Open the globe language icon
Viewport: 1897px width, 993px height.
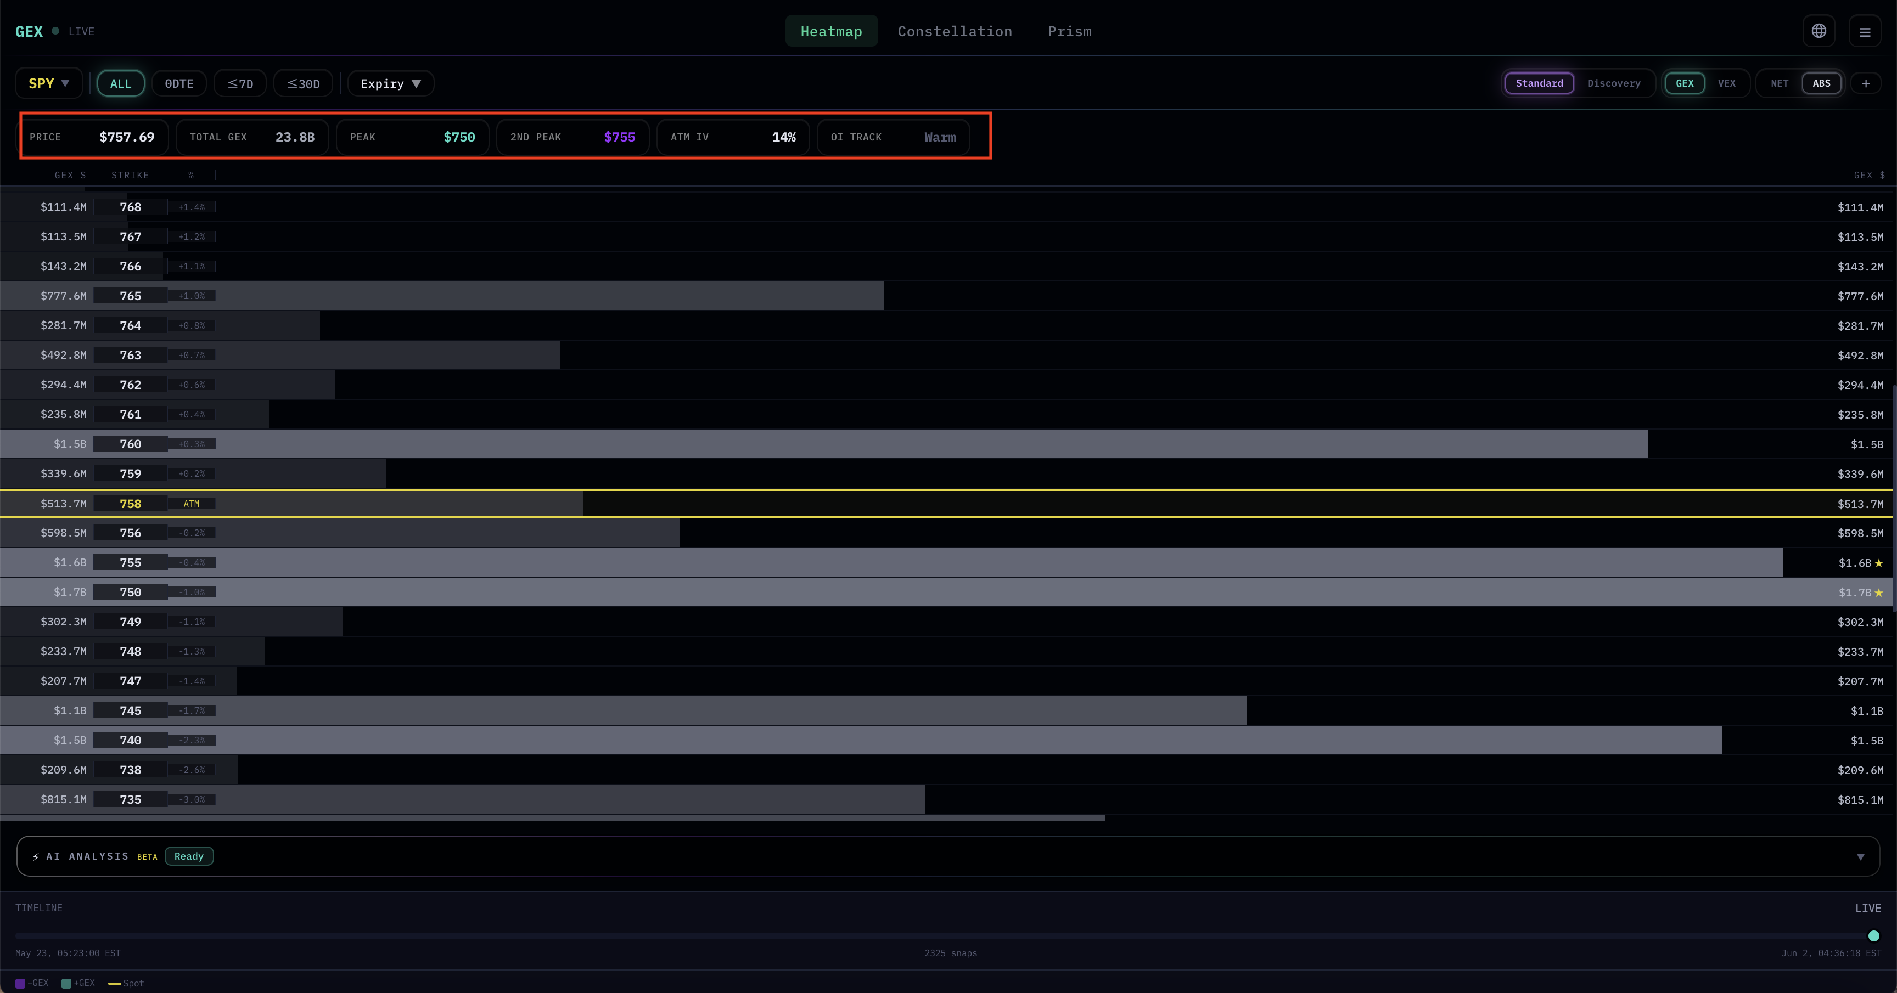pos(1818,31)
